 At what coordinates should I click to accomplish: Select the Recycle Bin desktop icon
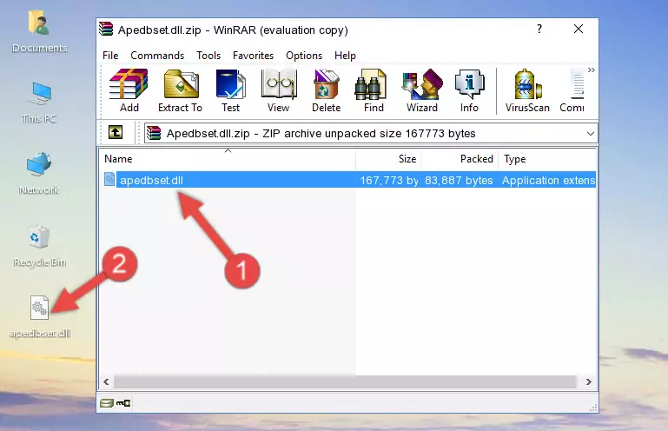39,246
